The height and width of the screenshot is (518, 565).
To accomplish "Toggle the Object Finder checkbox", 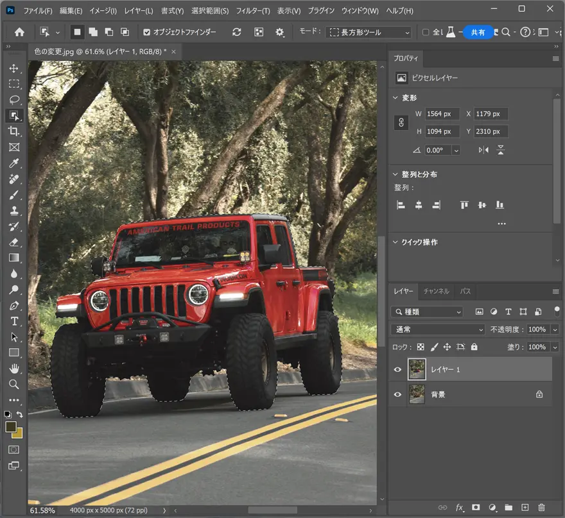I will coord(146,32).
